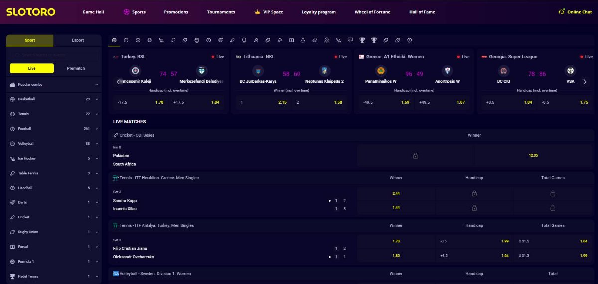
Task: Click the crown icon beside VIP Space
Action: click(257, 12)
